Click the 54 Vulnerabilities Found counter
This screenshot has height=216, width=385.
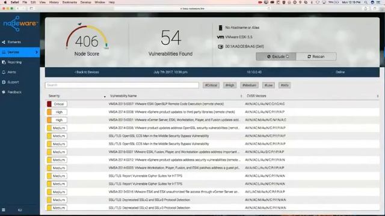(x=171, y=43)
